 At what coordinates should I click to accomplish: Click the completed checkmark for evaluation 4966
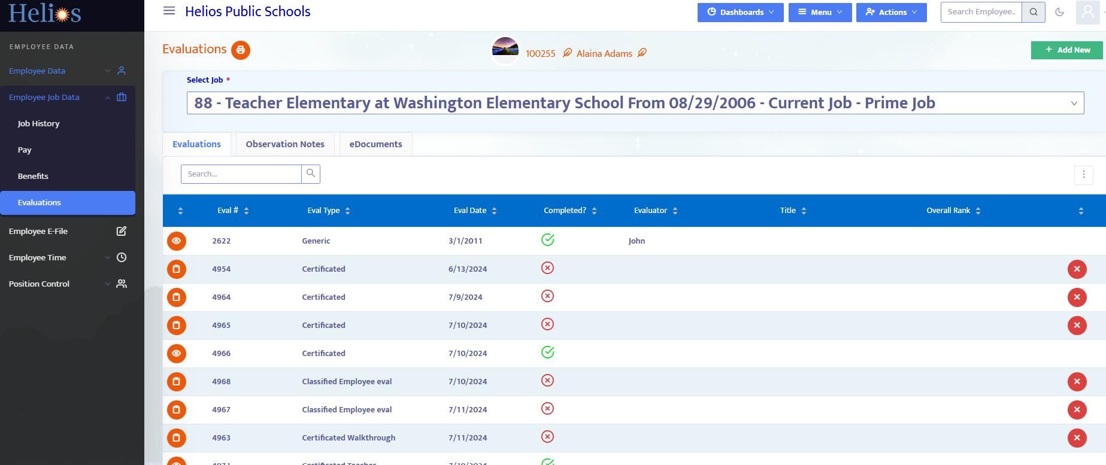click(x=547, y=352)
